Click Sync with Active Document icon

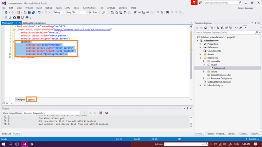(218, 28)
